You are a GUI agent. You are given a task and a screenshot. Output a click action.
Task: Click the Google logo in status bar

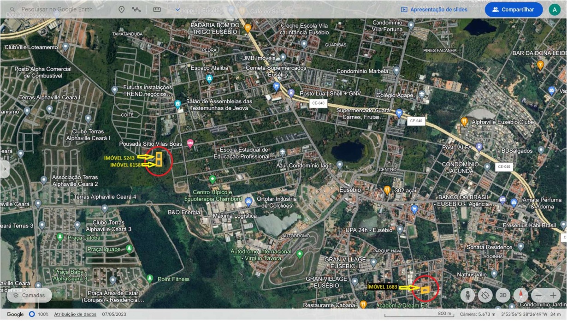(x=15, y=314)
